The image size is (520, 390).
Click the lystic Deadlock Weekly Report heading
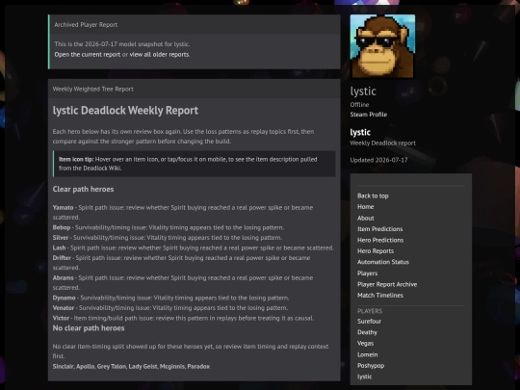pyautogui.click(x=125, y=111)
